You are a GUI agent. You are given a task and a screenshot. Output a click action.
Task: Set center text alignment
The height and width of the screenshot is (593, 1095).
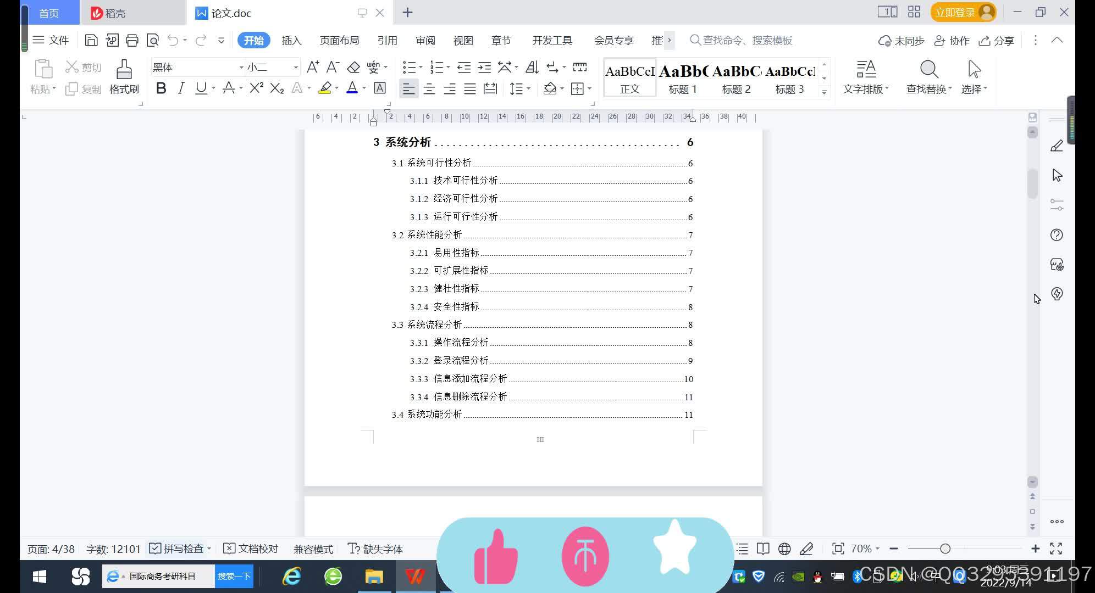point(429,88)
